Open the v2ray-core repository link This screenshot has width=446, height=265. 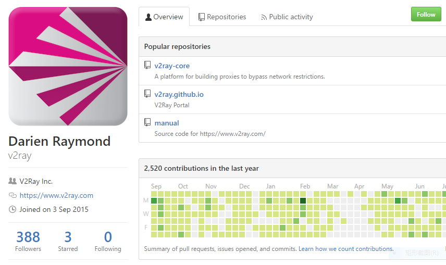coord(172,66)
